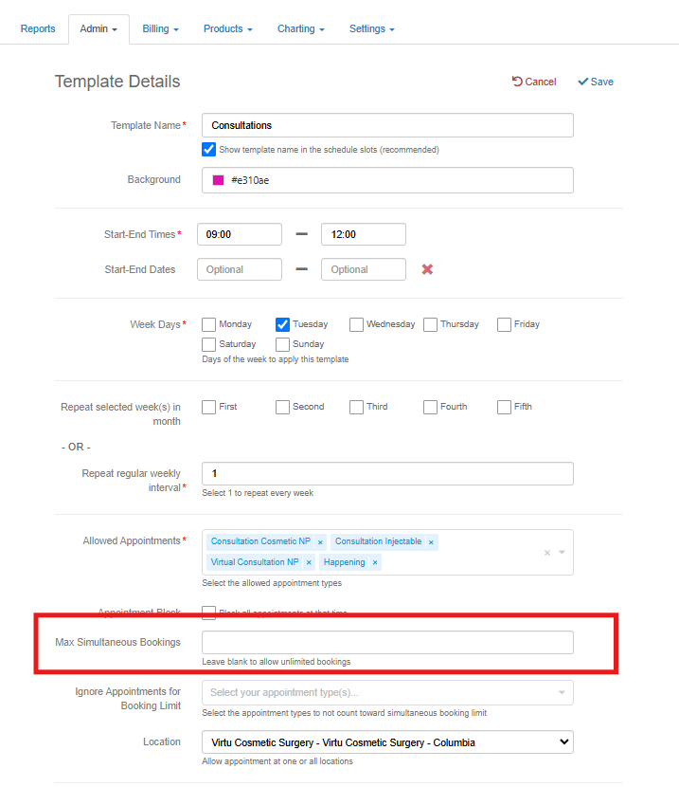Remove the Consultation Injectable tag

coord(431,542)
